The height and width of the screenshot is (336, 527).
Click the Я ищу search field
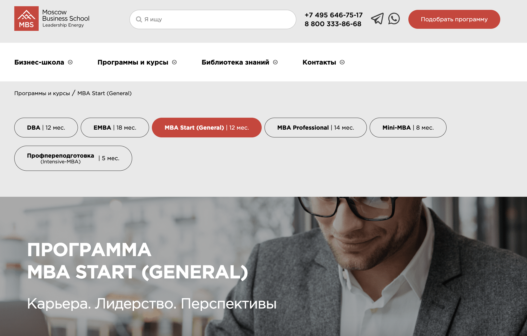(213, 19)
